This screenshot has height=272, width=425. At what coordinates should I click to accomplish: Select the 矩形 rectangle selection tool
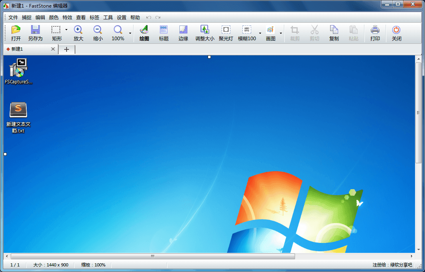point(56,30)
